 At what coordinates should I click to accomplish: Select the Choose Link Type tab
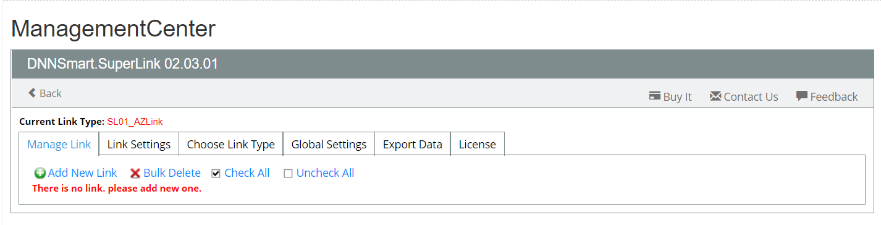pos(231,144)
